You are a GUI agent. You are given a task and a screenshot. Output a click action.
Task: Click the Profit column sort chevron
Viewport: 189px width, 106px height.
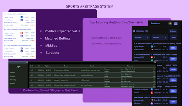[36, 66]
